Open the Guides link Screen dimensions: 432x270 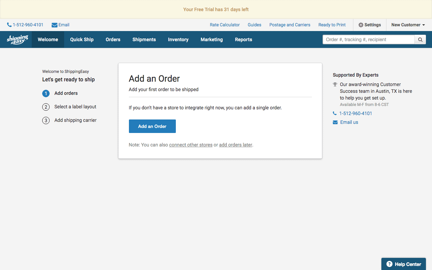[x=254, y=25]
